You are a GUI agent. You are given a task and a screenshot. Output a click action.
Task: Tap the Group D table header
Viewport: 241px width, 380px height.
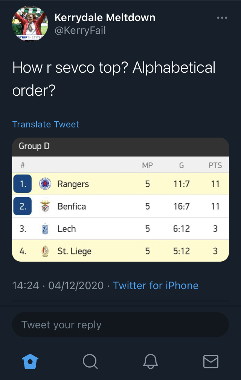(x=34, y=146)
